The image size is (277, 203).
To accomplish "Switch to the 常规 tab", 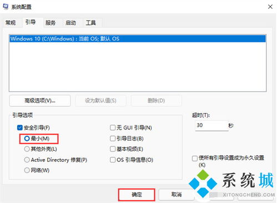I will point(11,23).
